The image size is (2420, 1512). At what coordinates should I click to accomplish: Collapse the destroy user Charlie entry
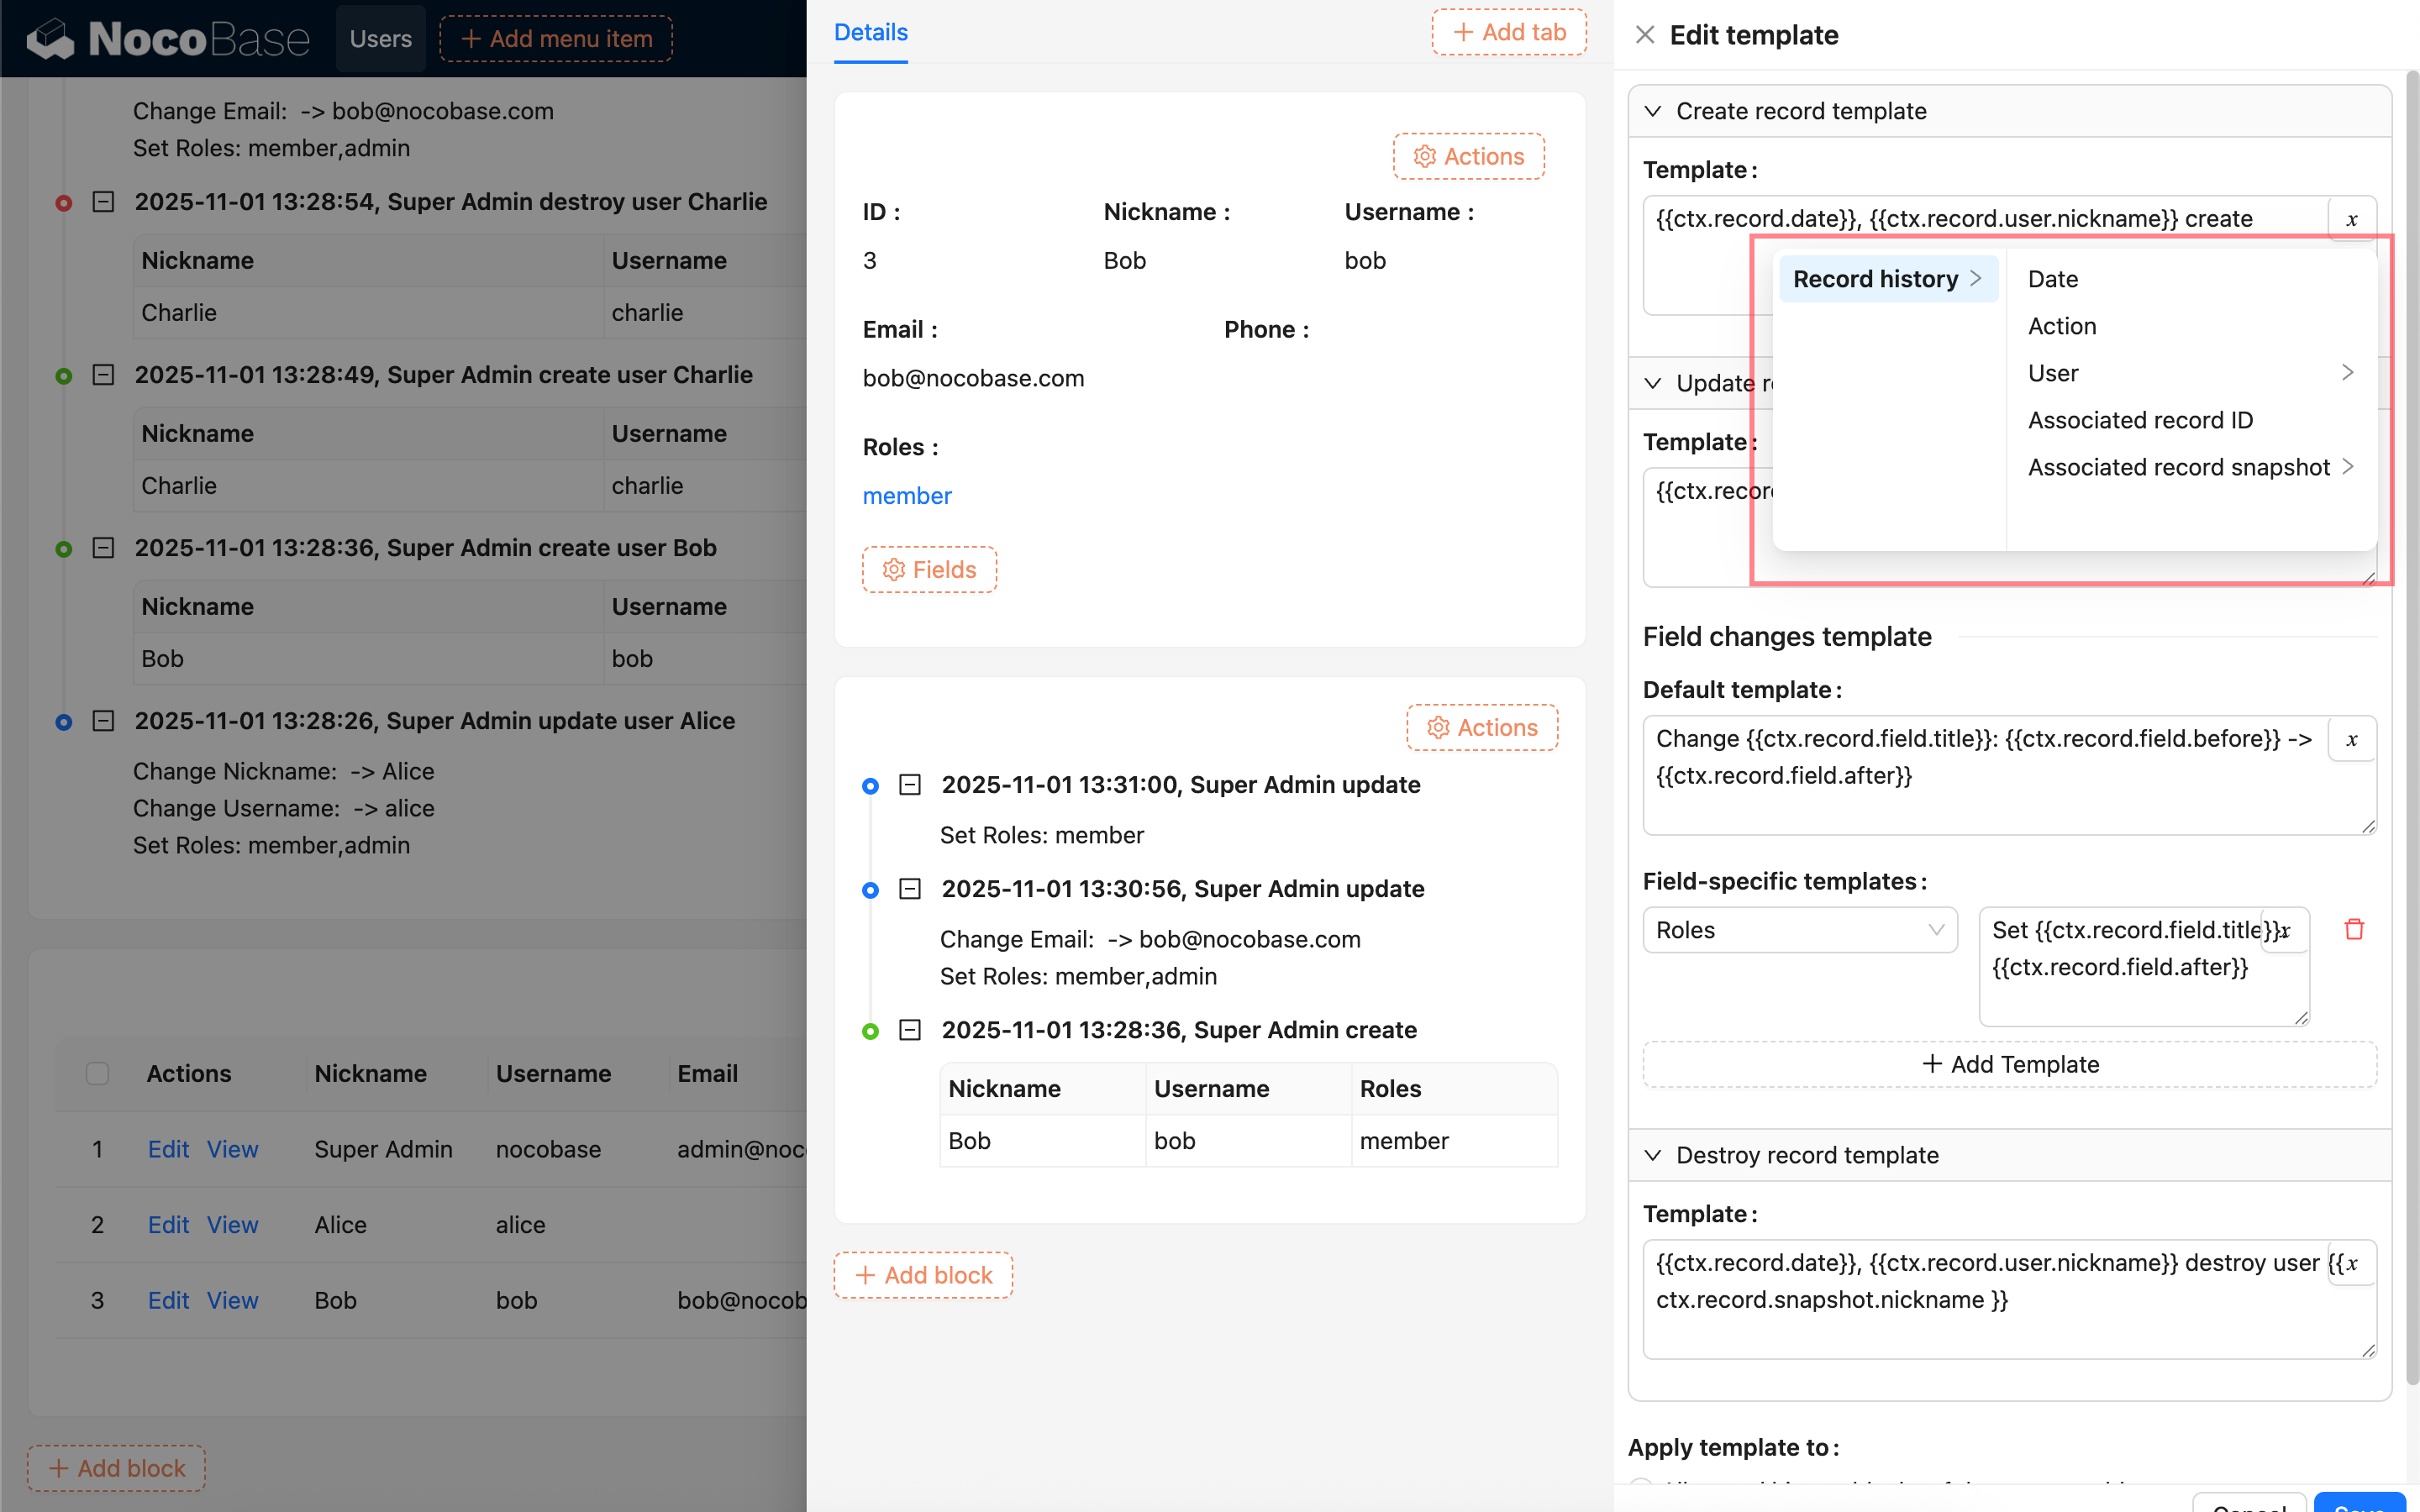(x=103, y=202)
